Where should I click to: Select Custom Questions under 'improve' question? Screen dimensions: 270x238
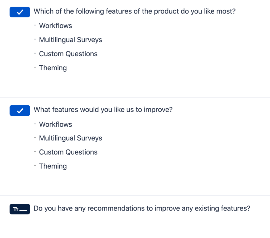68,152
